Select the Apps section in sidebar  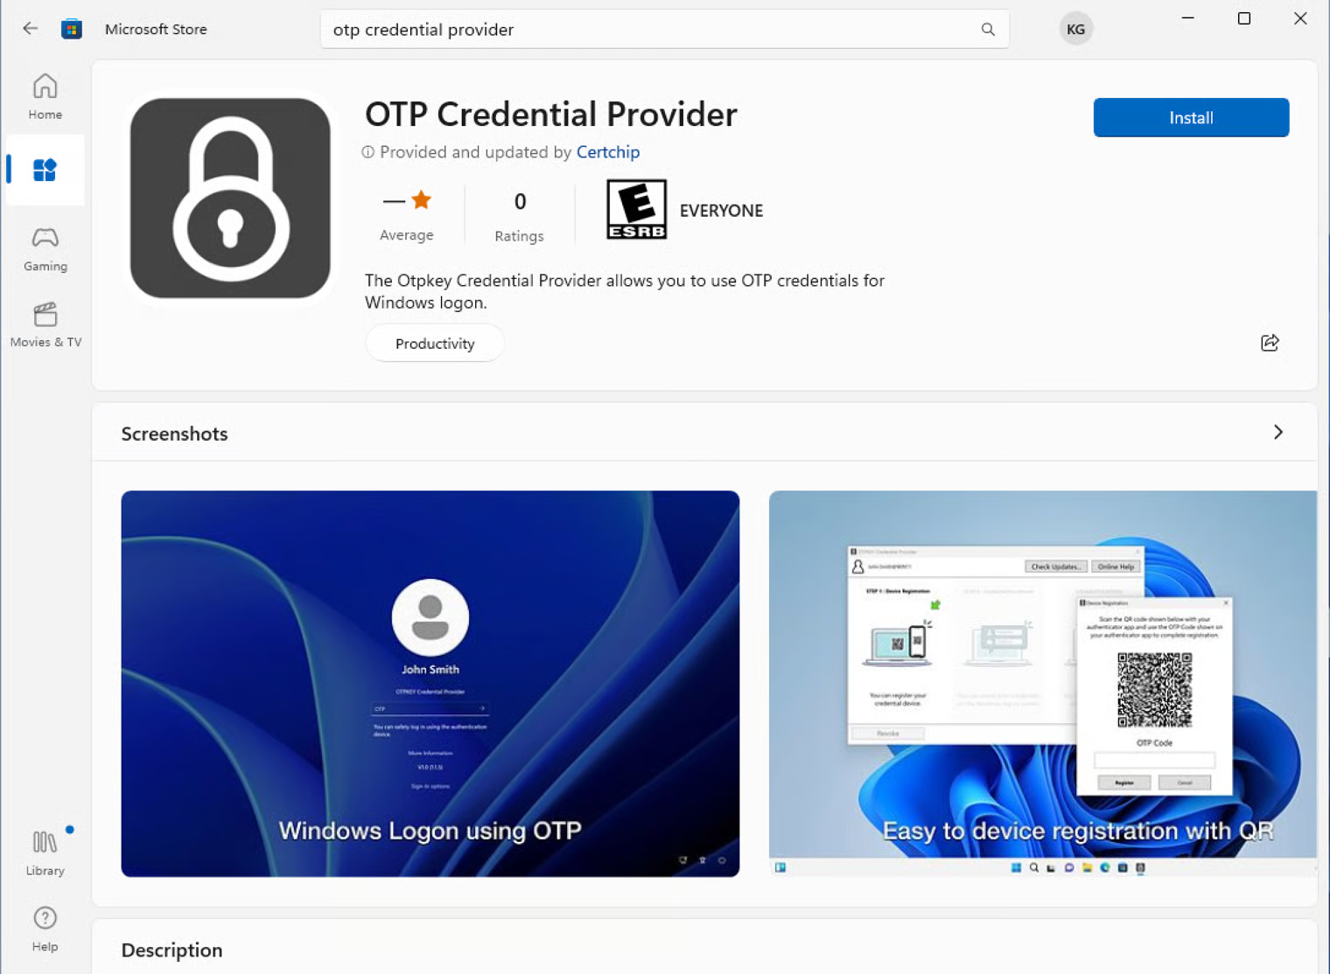pos(45,170)
